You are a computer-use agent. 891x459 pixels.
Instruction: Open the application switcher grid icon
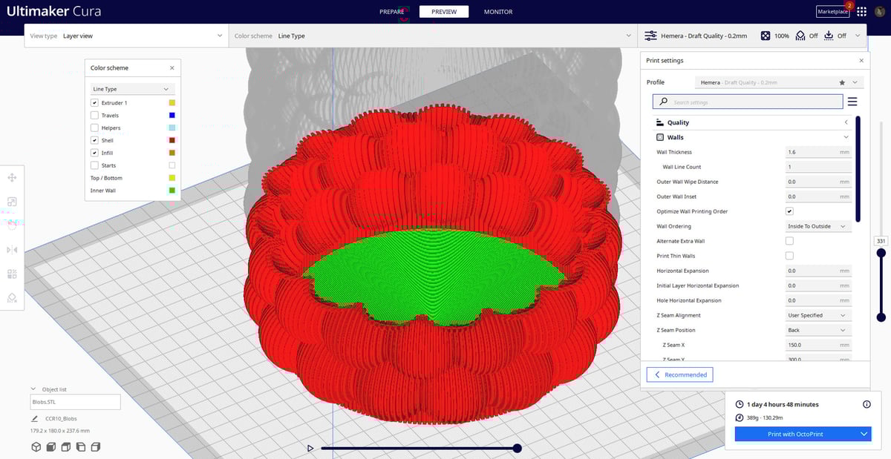(861, 12)
